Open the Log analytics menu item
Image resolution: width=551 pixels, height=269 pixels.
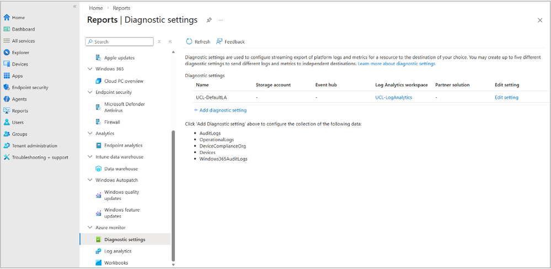click(x=117, y=251)
